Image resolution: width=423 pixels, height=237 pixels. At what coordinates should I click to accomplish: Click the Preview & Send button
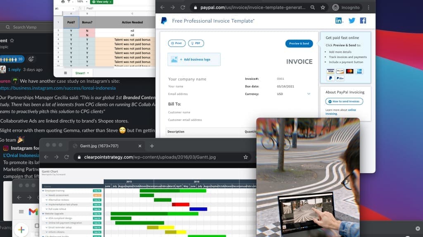click(x=299, y=43)
